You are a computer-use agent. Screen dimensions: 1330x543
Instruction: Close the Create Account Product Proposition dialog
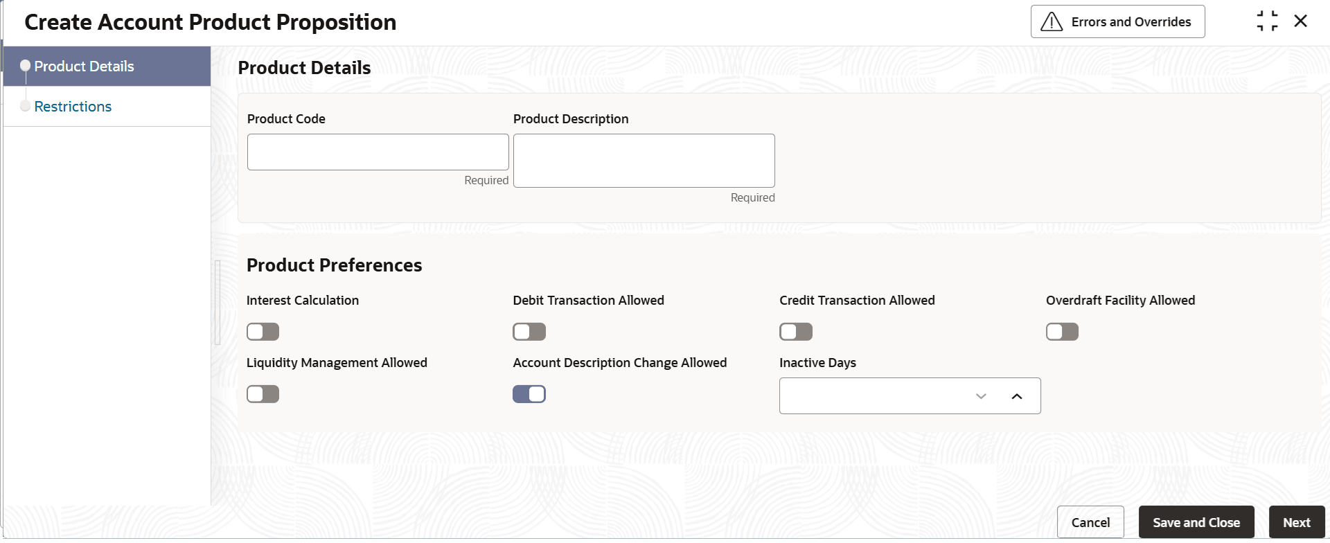tap(1300, 21)
